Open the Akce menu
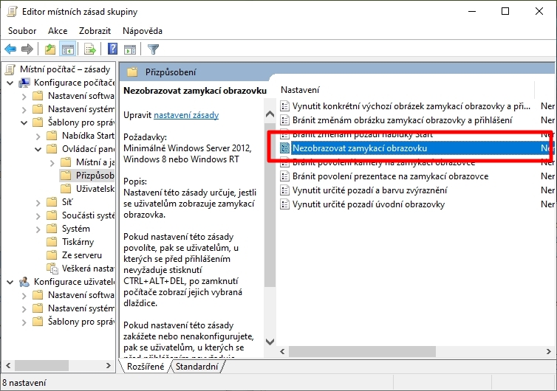The image size is (557, 391). (x=58, y=31)
